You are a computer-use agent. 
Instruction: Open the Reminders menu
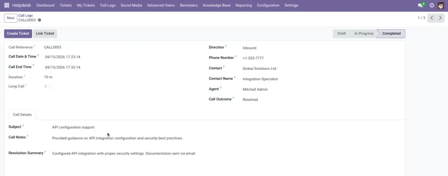click(189, 5)
